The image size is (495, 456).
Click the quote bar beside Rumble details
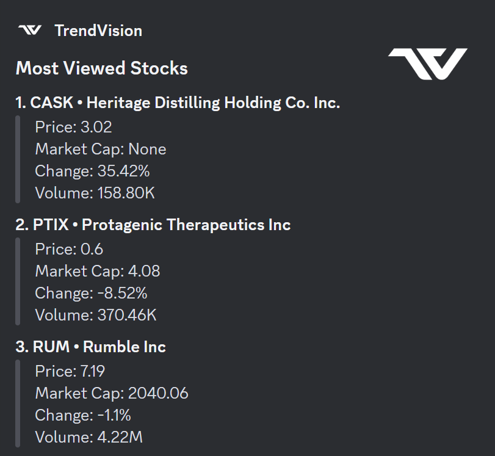[18, 404]
